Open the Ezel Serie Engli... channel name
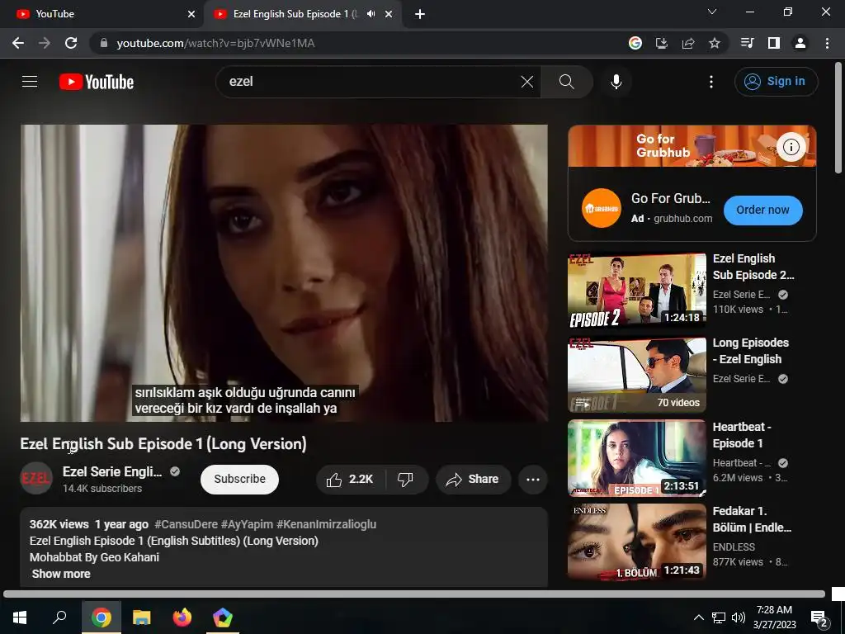This screenshot has height=634, width=845. tap(112, 471)
